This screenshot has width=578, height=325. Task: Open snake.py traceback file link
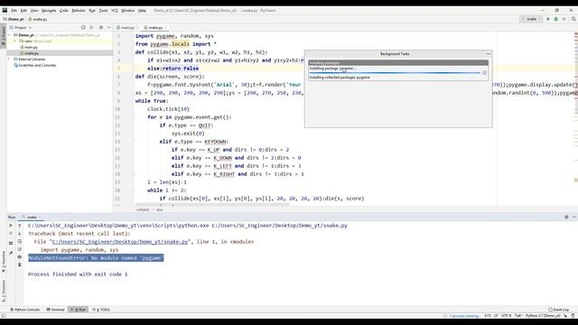120,242
